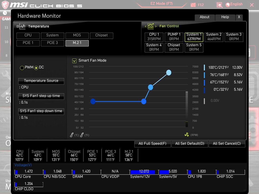Choose the Chipset fan header
Screen dimensions: 259x194
click(174, 47)
